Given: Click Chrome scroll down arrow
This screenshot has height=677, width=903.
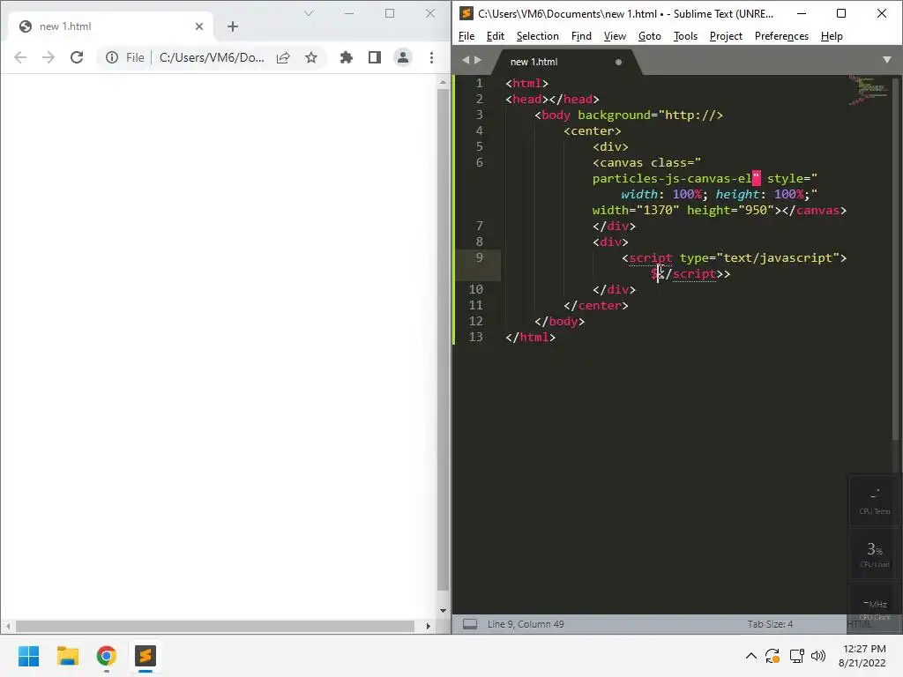Looking at the screenshot, I should [443, 611].
